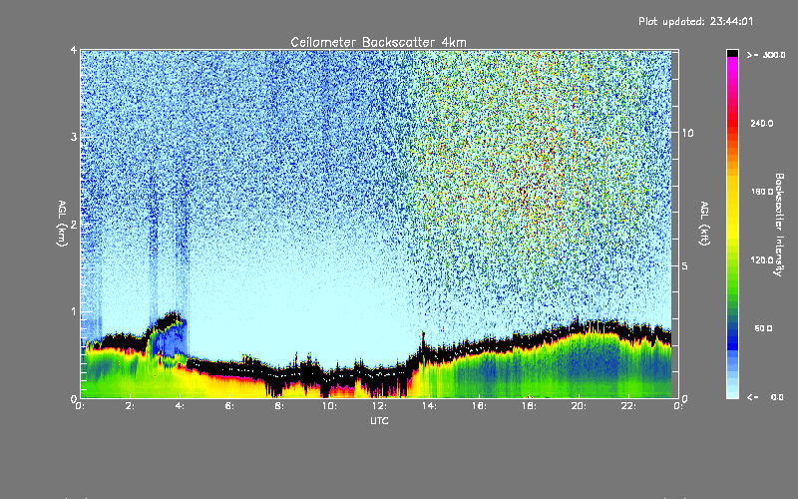Click the '<= 0.0' colorbar label
The image size is (798, 499).
765,397
